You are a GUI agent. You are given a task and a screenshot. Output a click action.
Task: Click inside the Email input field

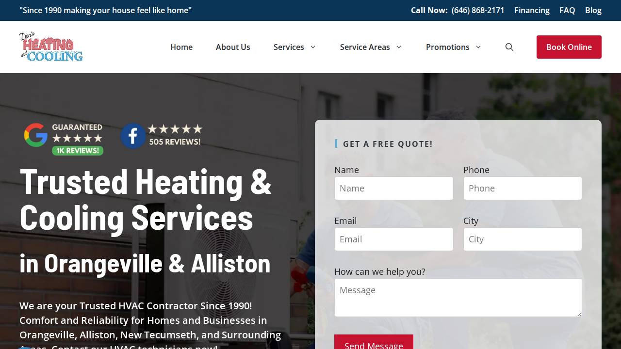point(393,239)
